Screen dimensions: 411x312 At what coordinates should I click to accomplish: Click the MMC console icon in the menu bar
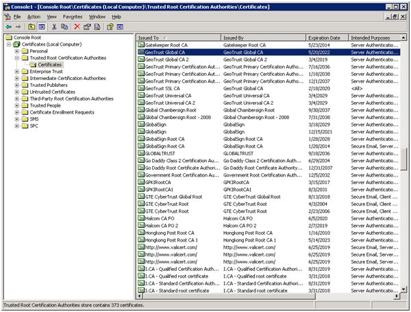tap(8, 16)
